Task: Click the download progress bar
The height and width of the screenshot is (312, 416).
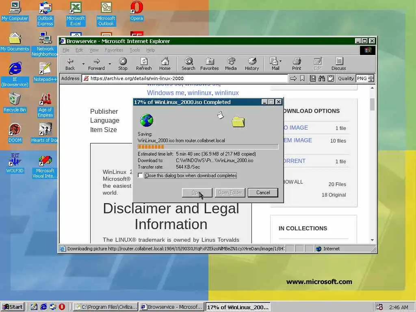Action: coord(208,147)
